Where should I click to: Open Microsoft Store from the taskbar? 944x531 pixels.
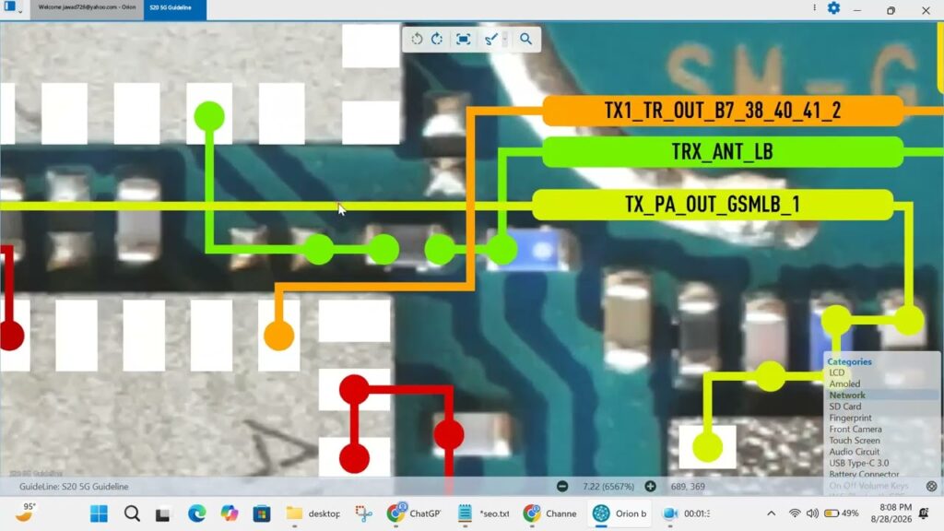(x=261, y=513)
